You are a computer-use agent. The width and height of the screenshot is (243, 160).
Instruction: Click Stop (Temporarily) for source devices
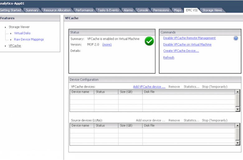coord(214,120)
